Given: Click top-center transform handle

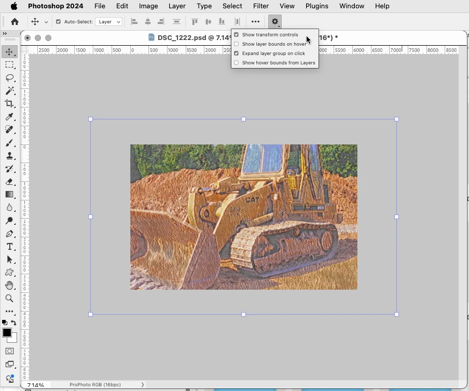Looking at the screenshot, I should click(243, 119).
